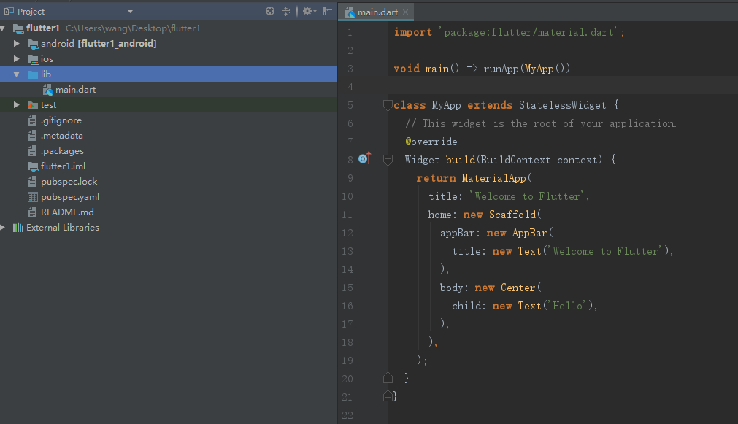Switch to the main.dart editor tab

[x=377, y=12]
